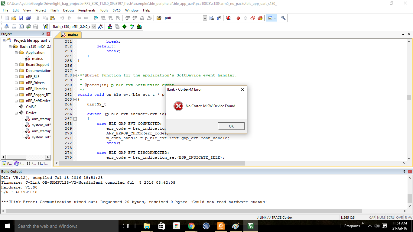Rebuild all target files icon
Image resolution: width=413 pixels, height=232 pixels.
pos(21,27)
